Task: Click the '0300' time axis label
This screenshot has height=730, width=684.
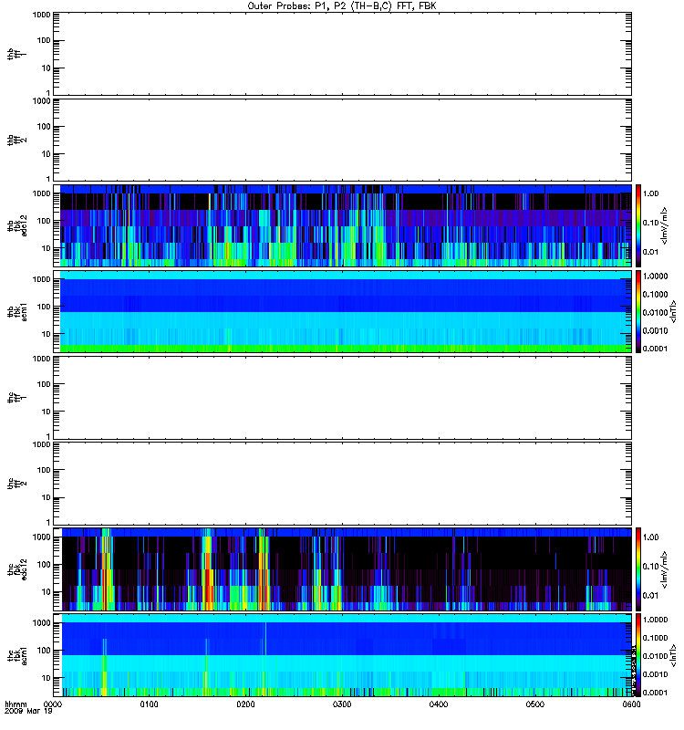Action: (342, 704)
